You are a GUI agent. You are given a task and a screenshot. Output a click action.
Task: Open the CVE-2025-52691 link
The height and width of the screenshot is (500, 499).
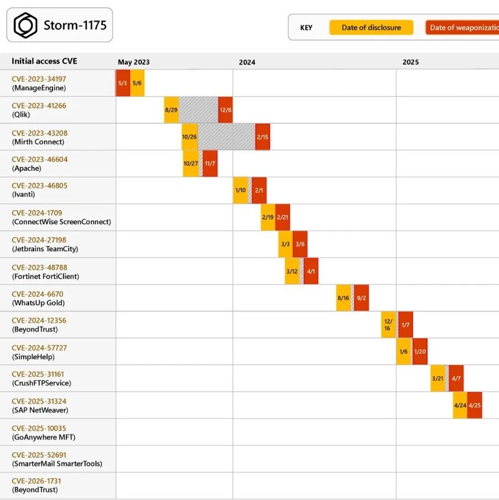[x=39, y=455]
